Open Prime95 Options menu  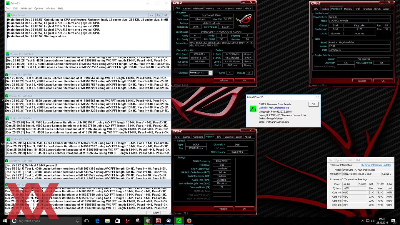[39, 9]
